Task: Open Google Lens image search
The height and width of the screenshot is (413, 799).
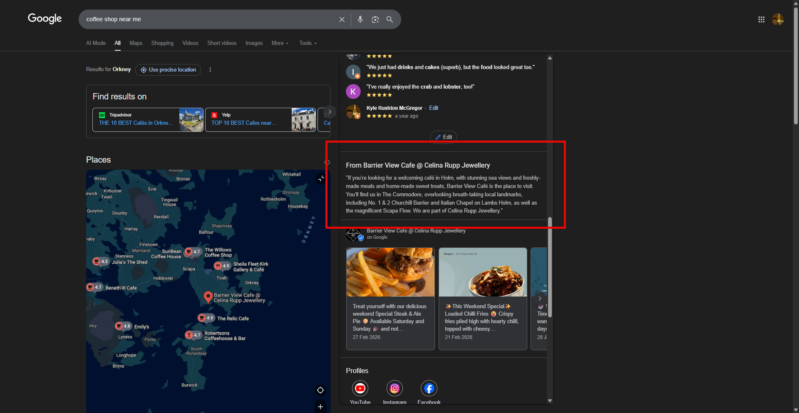Action: click(x=375, y=20)
